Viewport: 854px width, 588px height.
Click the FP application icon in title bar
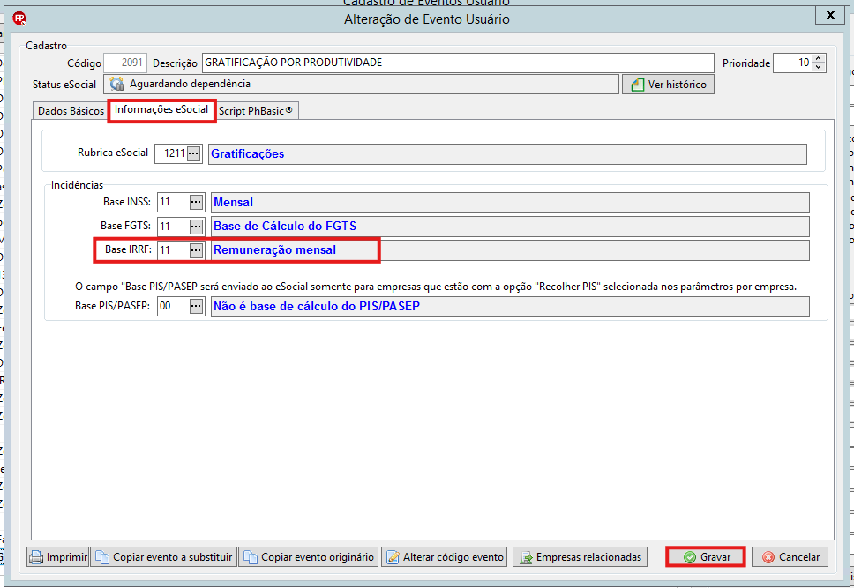[x=19, y=19]
